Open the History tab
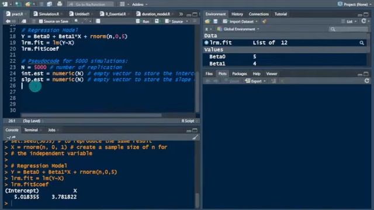 (x=237, y=14)
